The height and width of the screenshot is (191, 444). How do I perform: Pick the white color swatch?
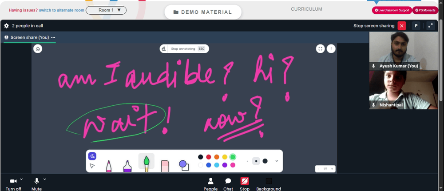point(201,165)
